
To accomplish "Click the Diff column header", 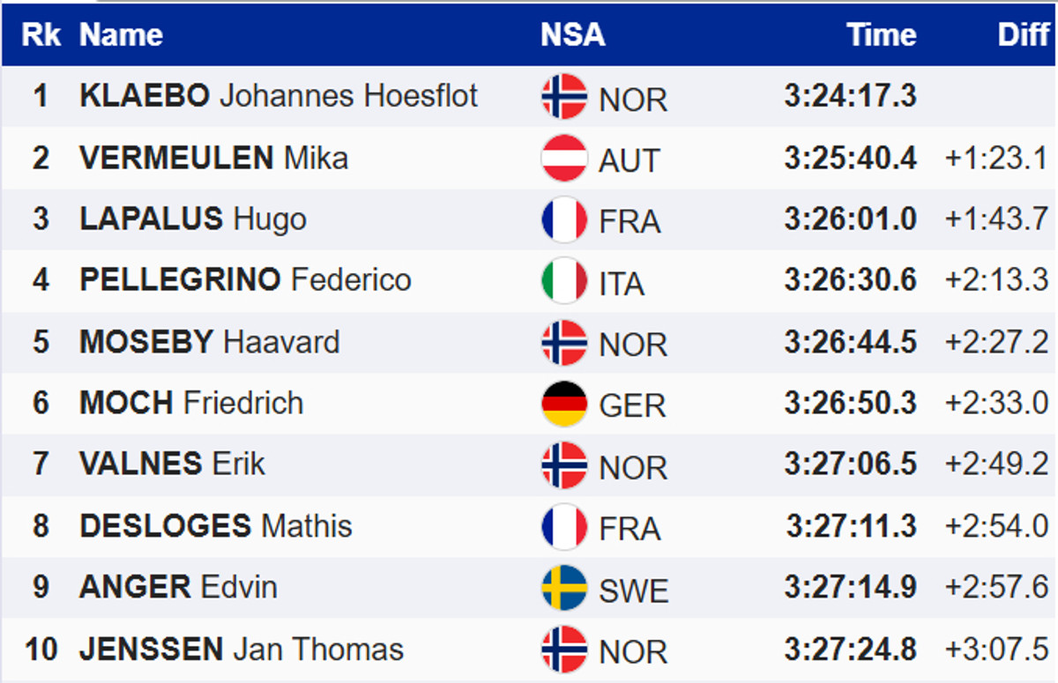I will [x=1023, y=34].
